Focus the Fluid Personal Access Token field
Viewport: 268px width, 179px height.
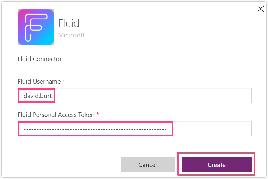click(135, 129)
